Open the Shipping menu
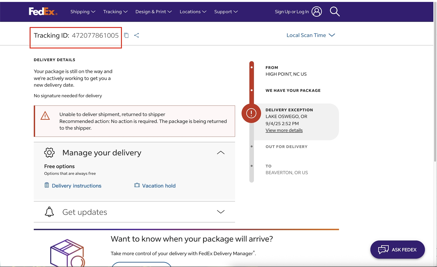The image size is (437, 267). [83, 12]
